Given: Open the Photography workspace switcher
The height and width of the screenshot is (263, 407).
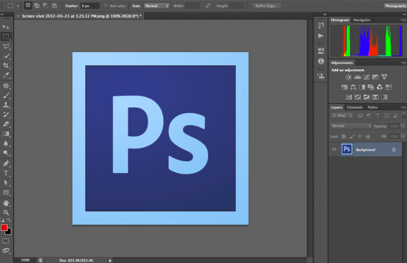Looking at the screenshot, I should pos(395,6).
